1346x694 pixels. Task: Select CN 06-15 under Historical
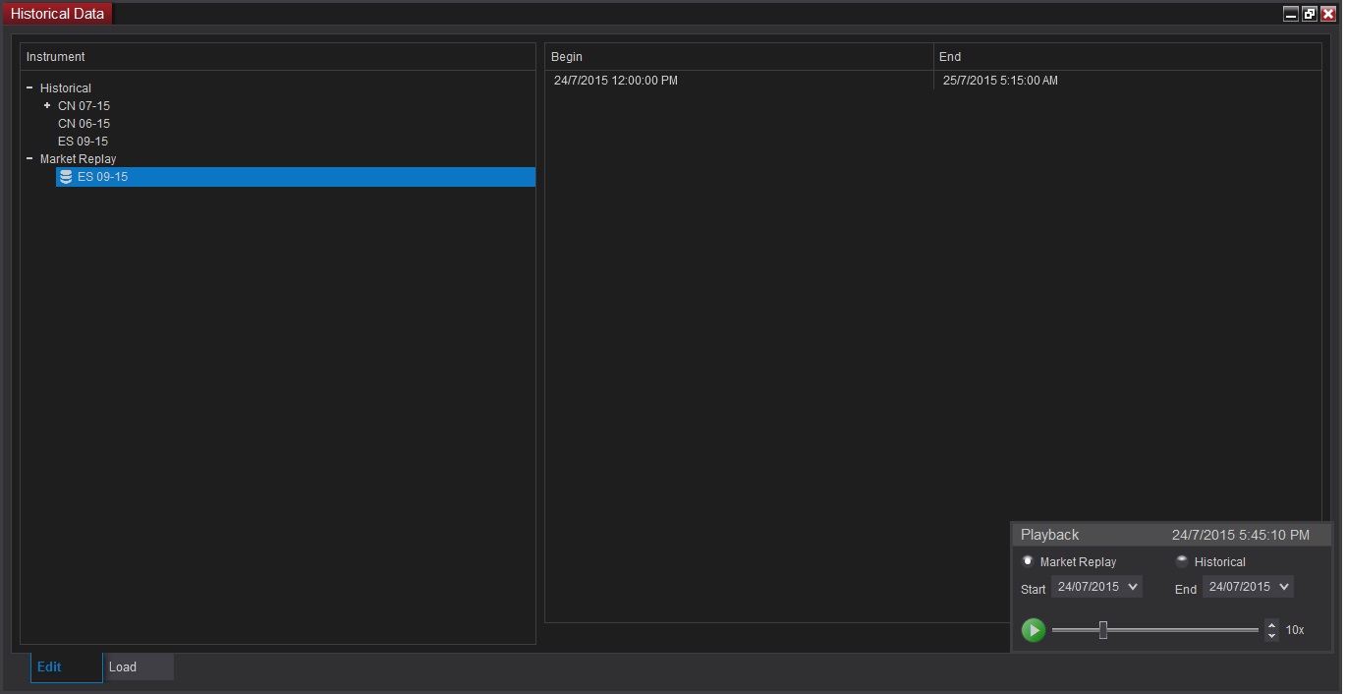pos(84,124)
